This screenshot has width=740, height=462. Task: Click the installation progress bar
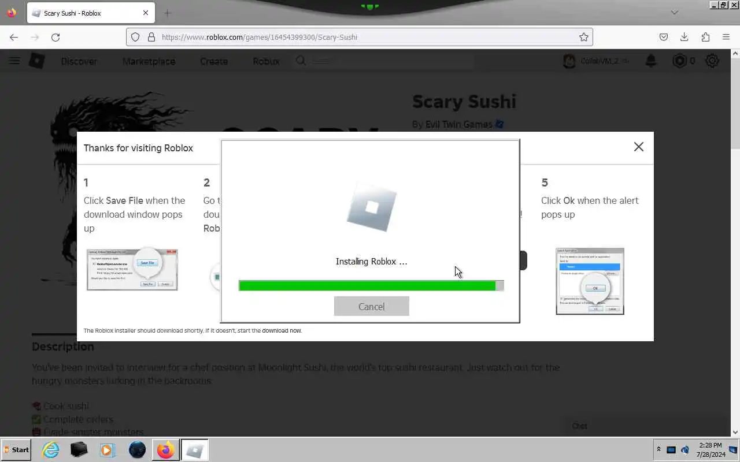(x=371, y=285)
